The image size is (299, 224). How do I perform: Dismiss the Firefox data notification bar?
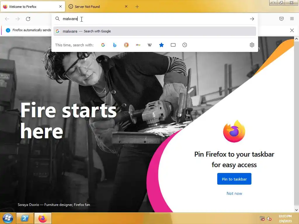coord(292,30)
